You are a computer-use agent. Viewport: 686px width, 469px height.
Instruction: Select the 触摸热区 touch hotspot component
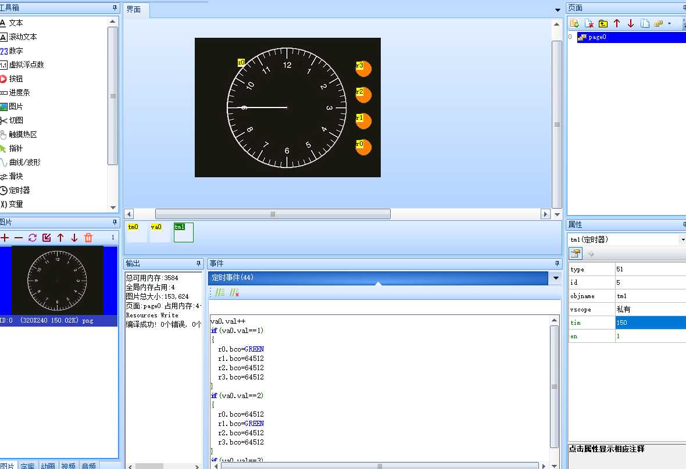[19, 134]
